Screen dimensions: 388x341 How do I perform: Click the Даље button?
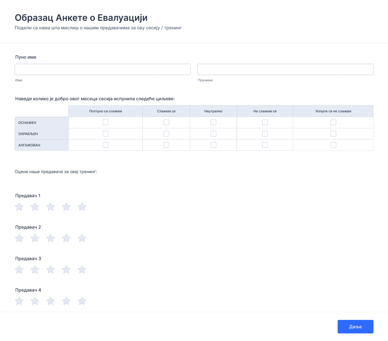pyautogui.click(x=355, y=326)
